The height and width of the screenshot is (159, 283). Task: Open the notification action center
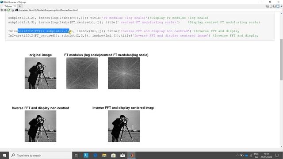click(277, 155)
